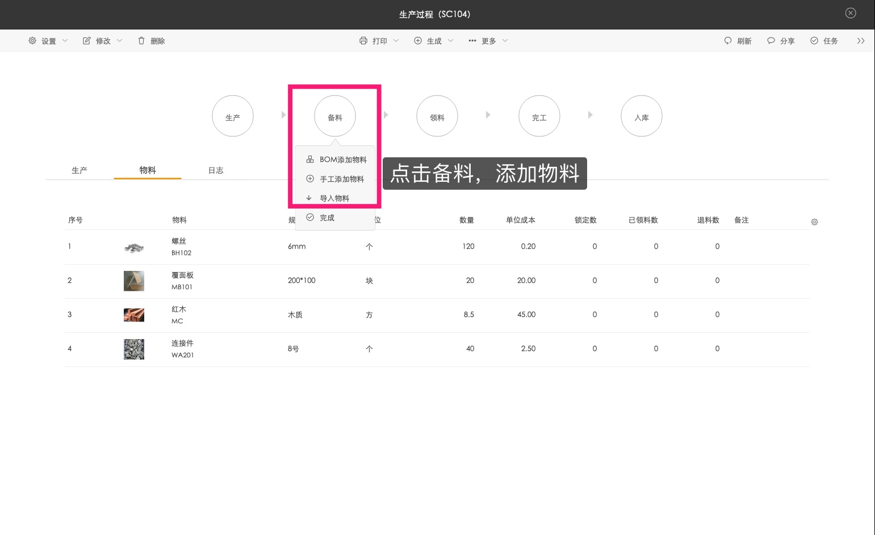The image size is (875, 535).
Task: Open the more options dropdown
Action: pyautogui.click(x=488, y=41)
